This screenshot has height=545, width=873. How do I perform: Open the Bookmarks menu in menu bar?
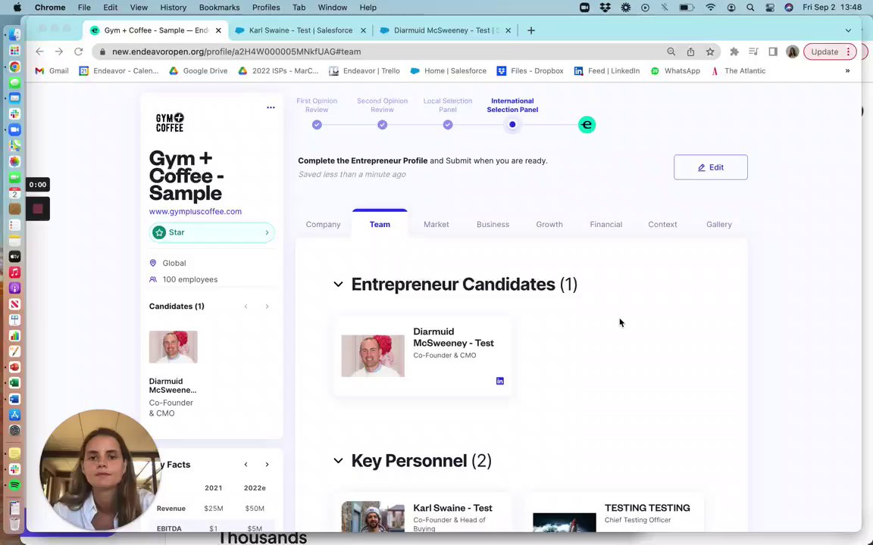(219, 8)
